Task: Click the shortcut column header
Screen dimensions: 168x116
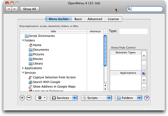Action: tap(95, 31)
